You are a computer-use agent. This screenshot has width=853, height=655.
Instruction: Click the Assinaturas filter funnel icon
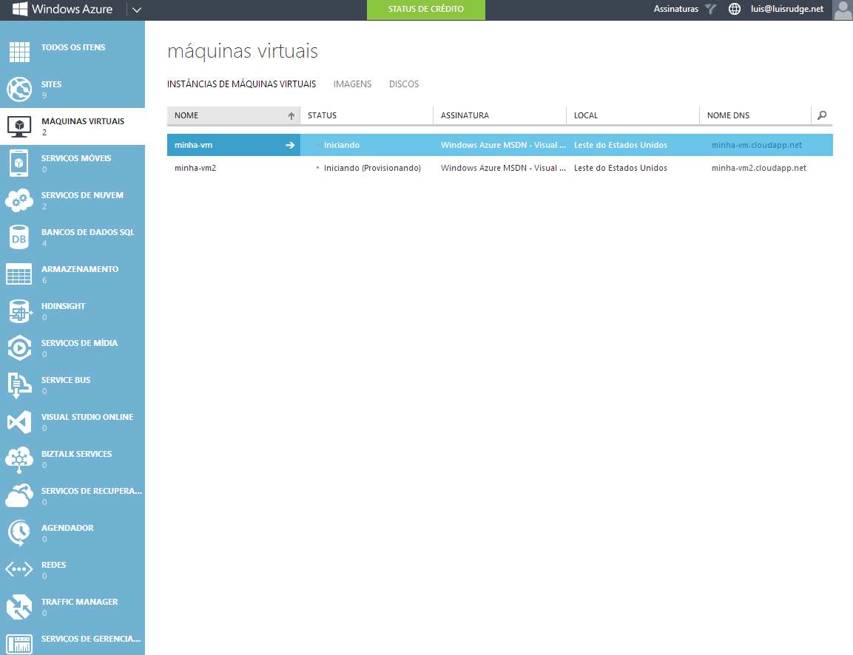pyautogui.click(x=710, y=9)
